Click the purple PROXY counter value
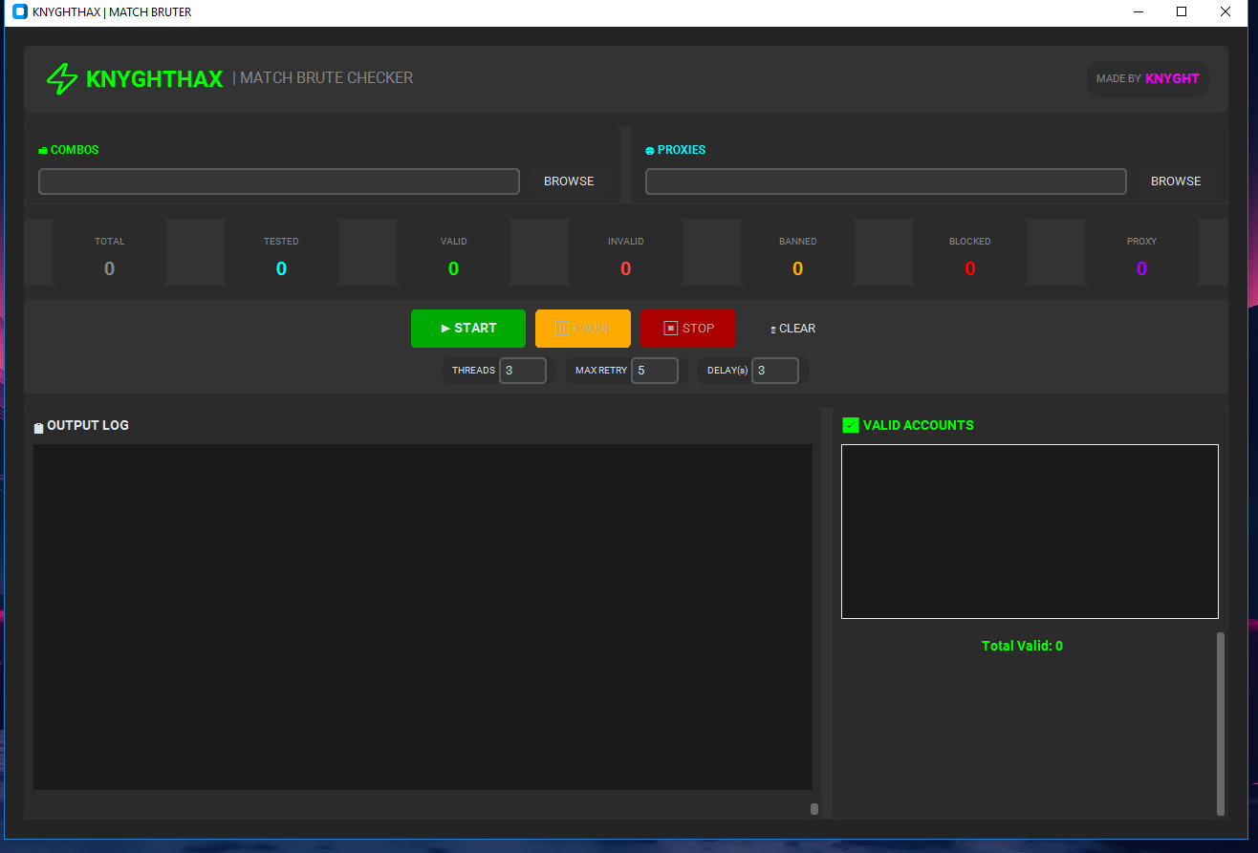Screen dimensions: 1258x853 point(1141,269)
